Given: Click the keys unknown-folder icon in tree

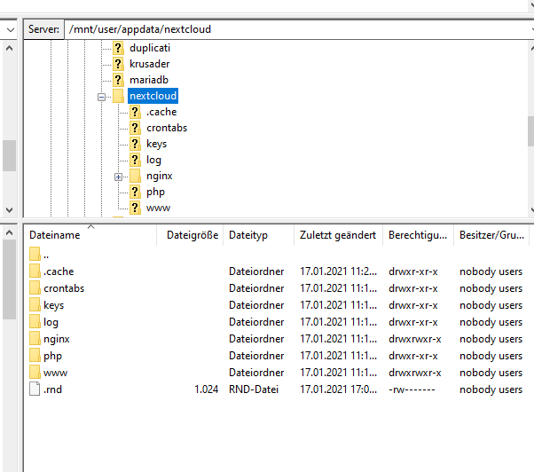Looking at the screenshot, I should click(135, 144).
